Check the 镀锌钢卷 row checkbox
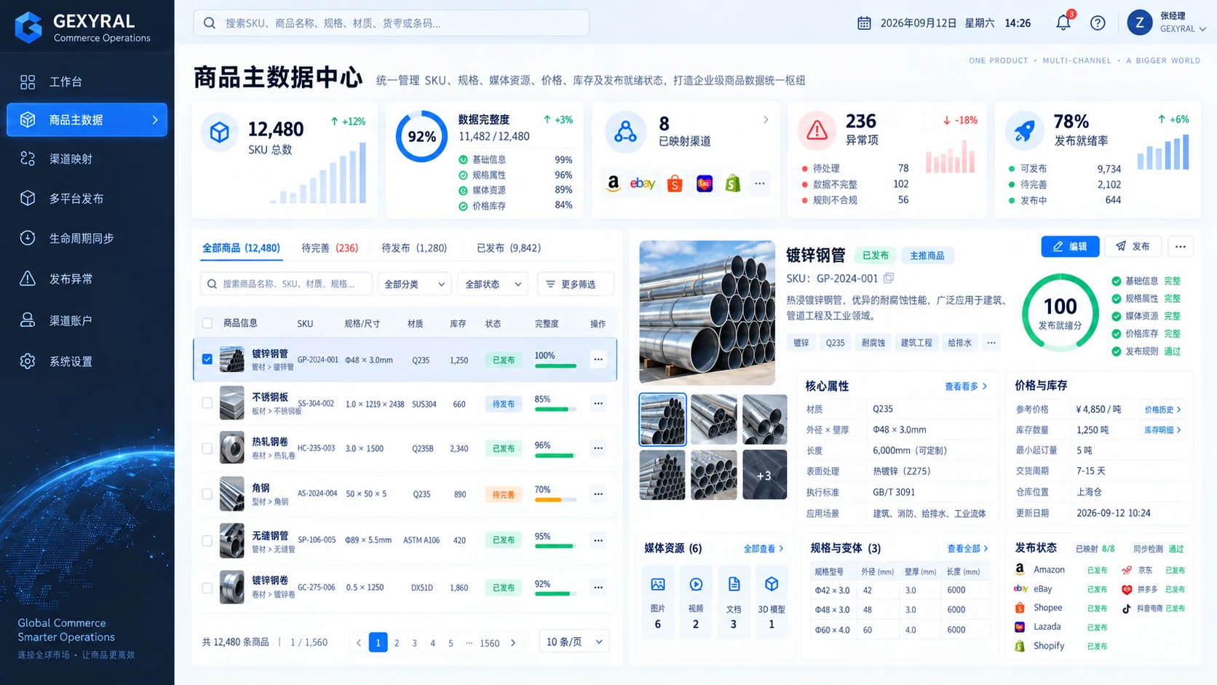Viewport: 1217px width, 685px height. 207,587
